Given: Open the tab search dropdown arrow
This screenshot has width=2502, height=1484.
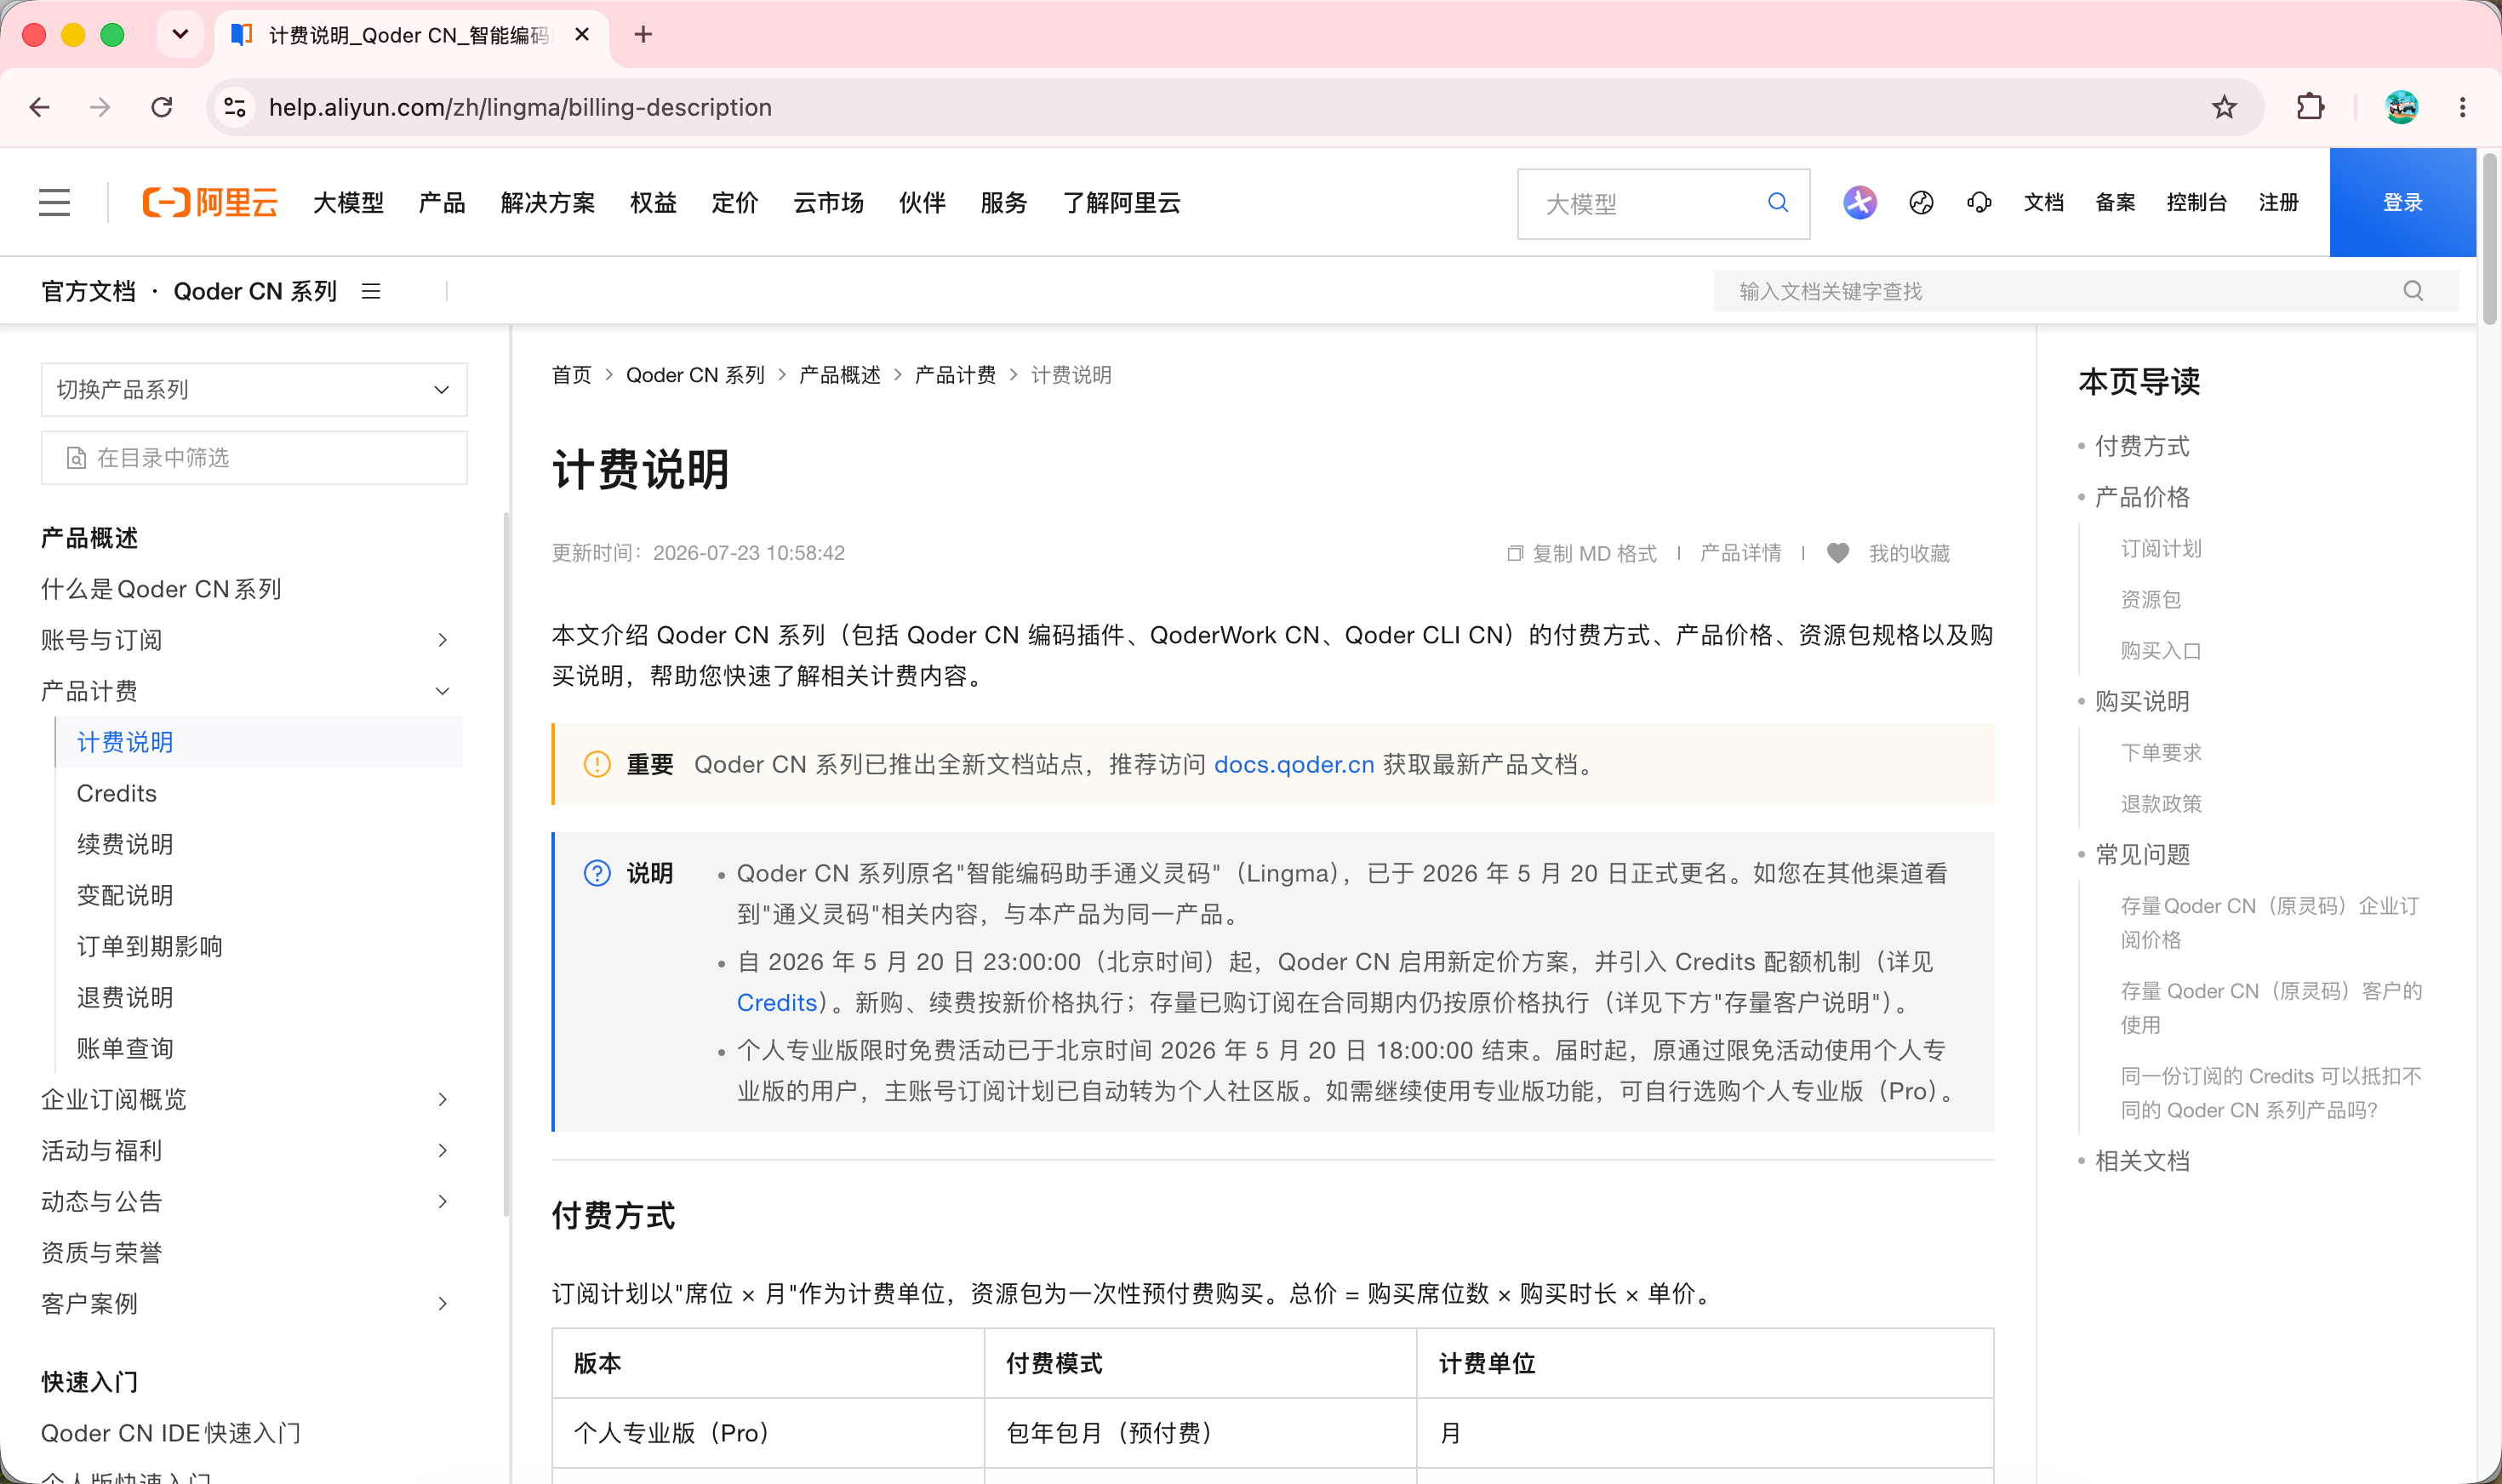Looking at the screenshot, I should point(180,35).
